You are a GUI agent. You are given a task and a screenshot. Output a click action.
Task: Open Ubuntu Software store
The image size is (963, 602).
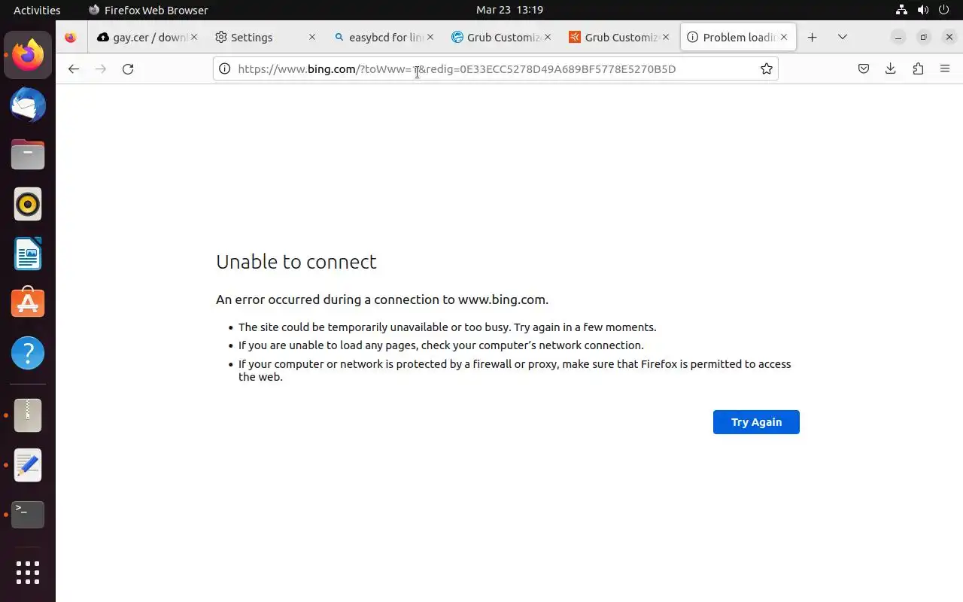coord(28,303)
